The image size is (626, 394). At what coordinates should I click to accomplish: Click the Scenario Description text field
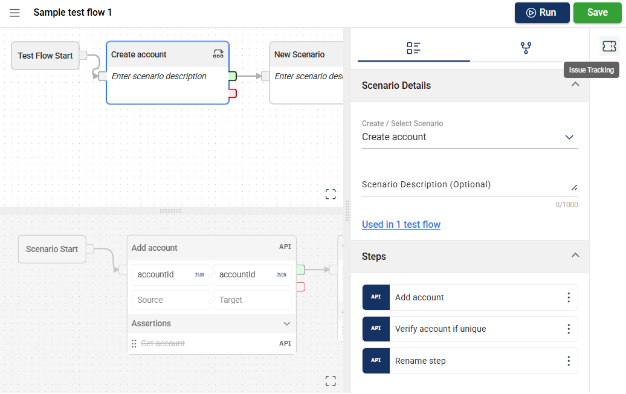point(465,185)
